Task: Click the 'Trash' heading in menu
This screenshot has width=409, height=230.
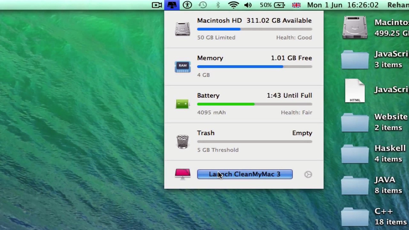Action: [x=206, y=133]
